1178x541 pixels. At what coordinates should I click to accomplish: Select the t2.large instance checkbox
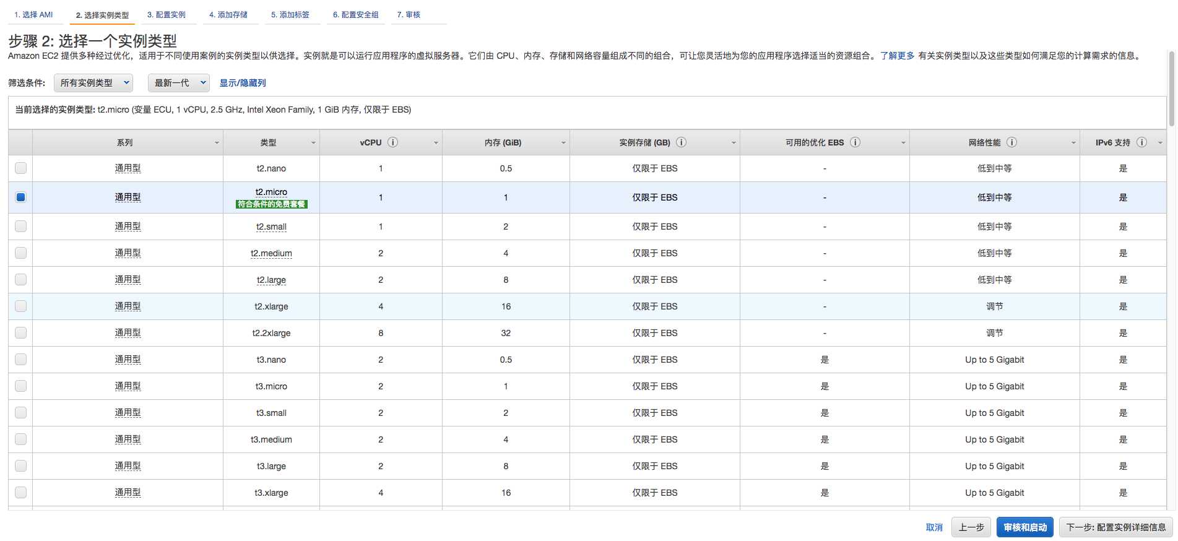point(20,279)
